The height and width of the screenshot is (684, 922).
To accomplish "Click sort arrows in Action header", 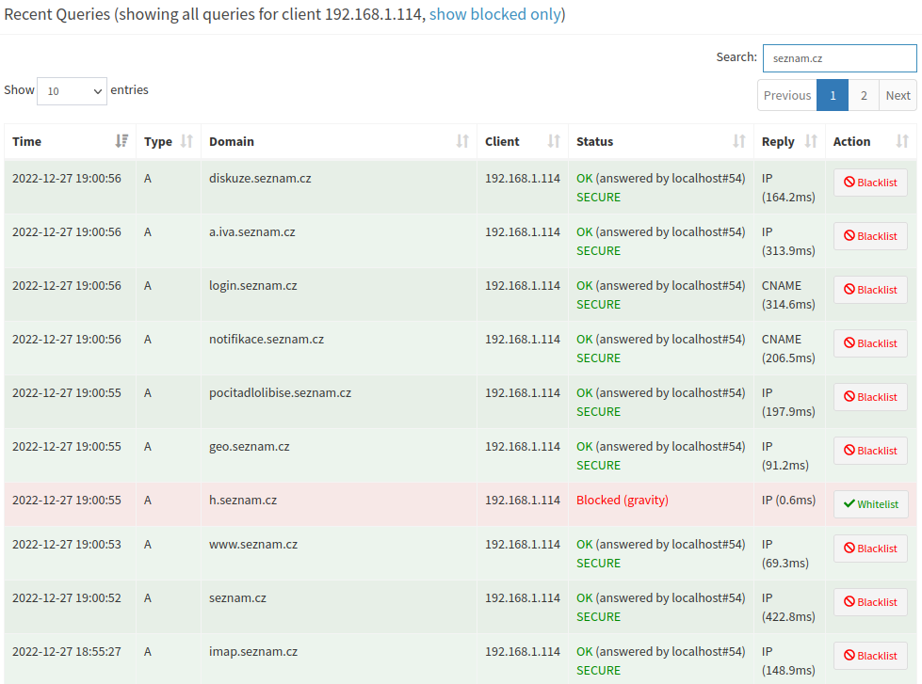I will pos(902,141).
